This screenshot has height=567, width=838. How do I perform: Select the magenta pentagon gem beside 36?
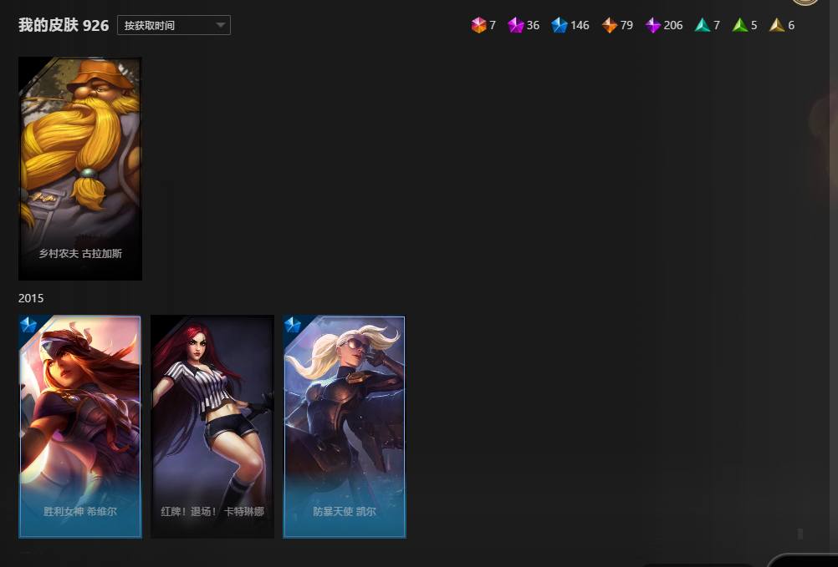click(516, 25)
